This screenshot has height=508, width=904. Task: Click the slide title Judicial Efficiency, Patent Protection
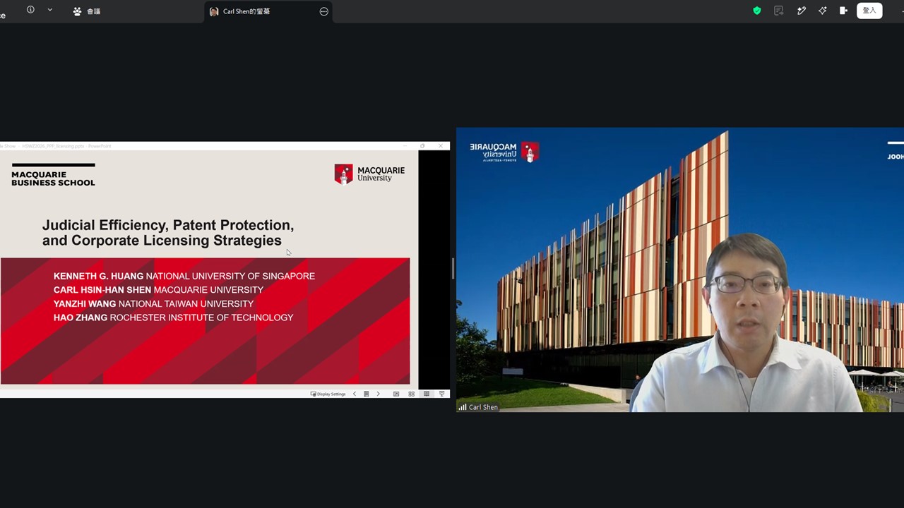click(168, 233)
